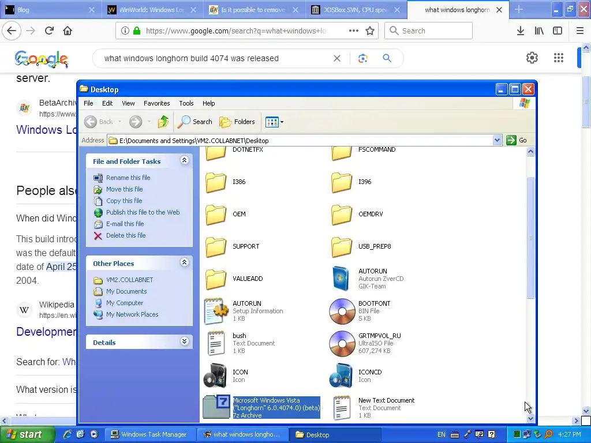Switch to Windows Task Manager in taskbar
Viewport: 591px width, 443px height.
tap(150, 435)
